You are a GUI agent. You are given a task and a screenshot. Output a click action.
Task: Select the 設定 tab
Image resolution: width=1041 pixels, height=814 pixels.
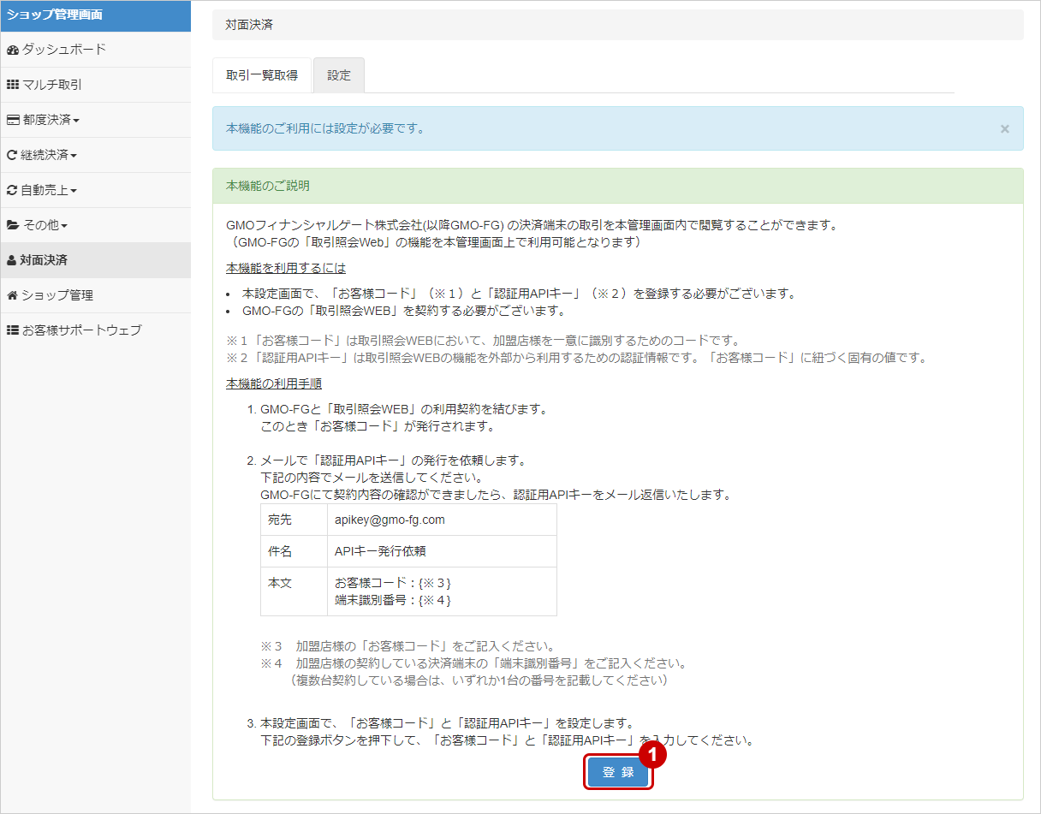(x=339, y=75)
